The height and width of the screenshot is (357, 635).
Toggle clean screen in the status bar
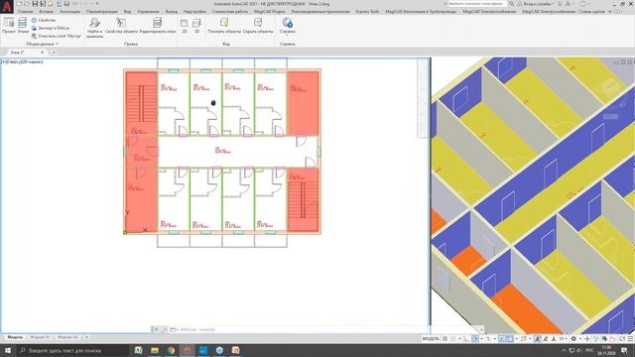(x=622, y=339)
